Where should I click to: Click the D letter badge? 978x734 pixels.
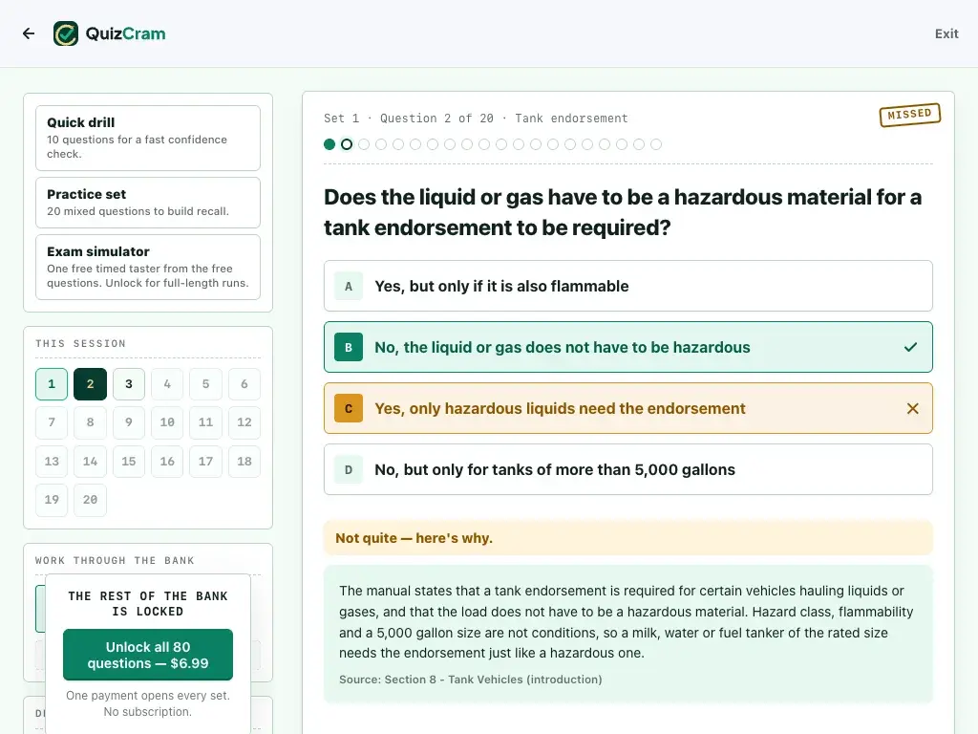point(349,469)
